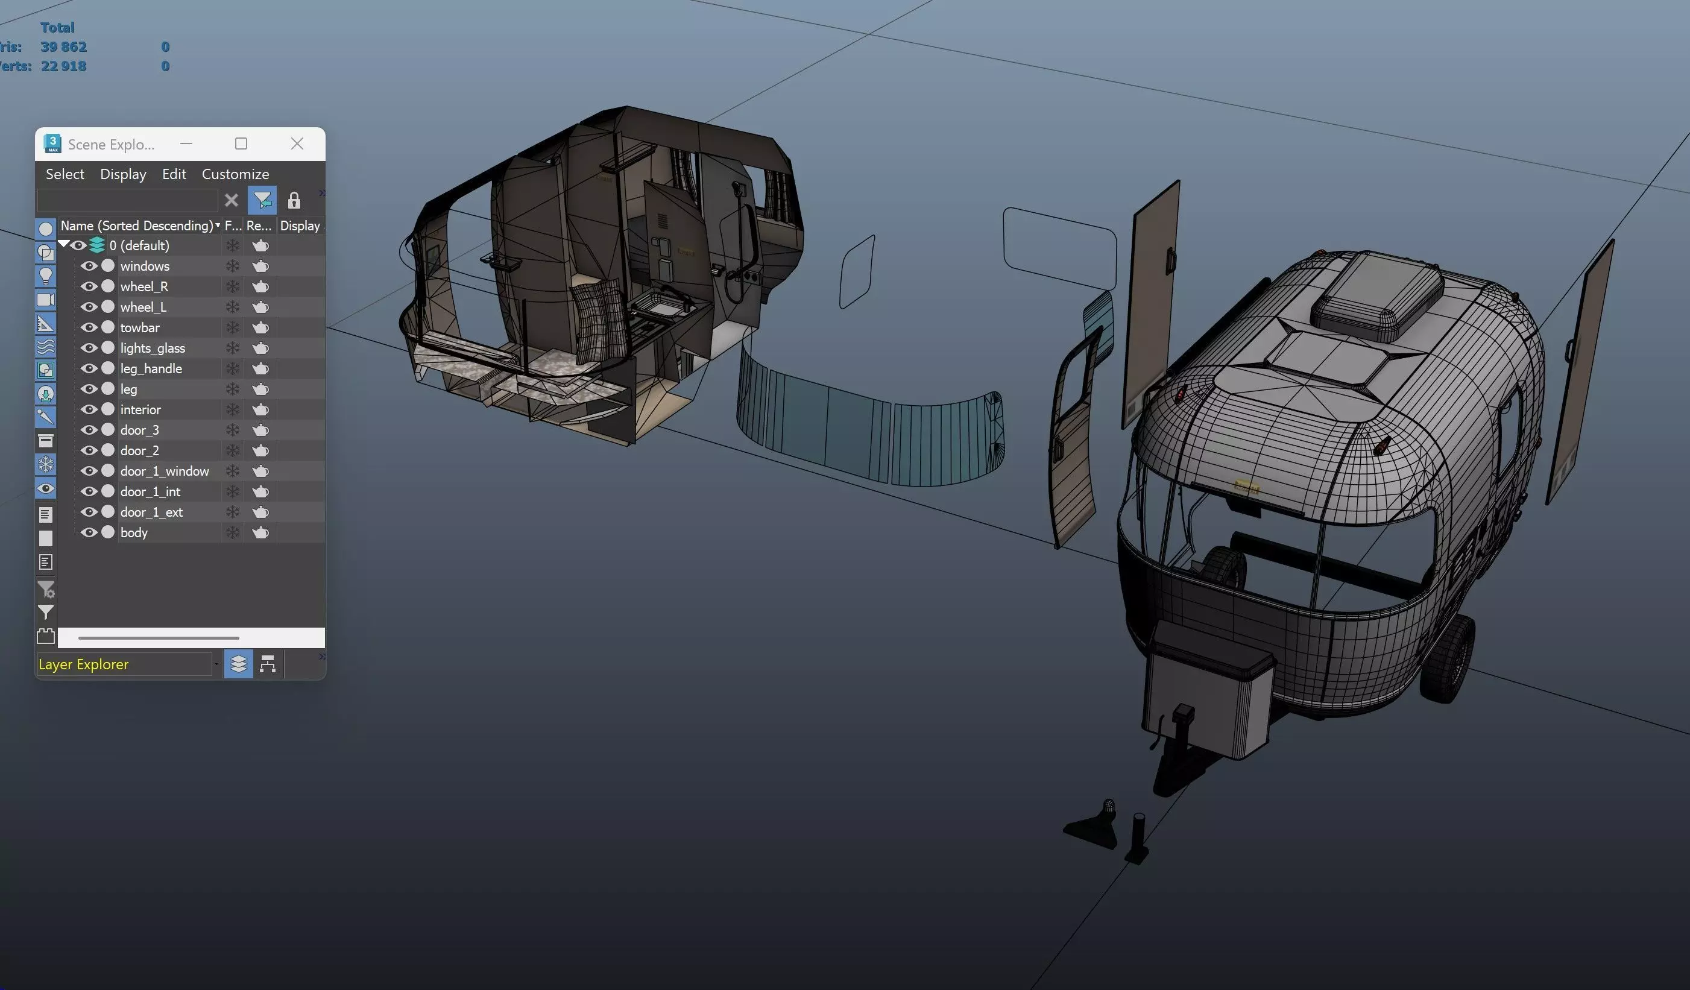The height and width of the screenshot is (990, 1690).
Task: Select the door_1_int object row
Action: pyautogui.click(x=150, y=491)
